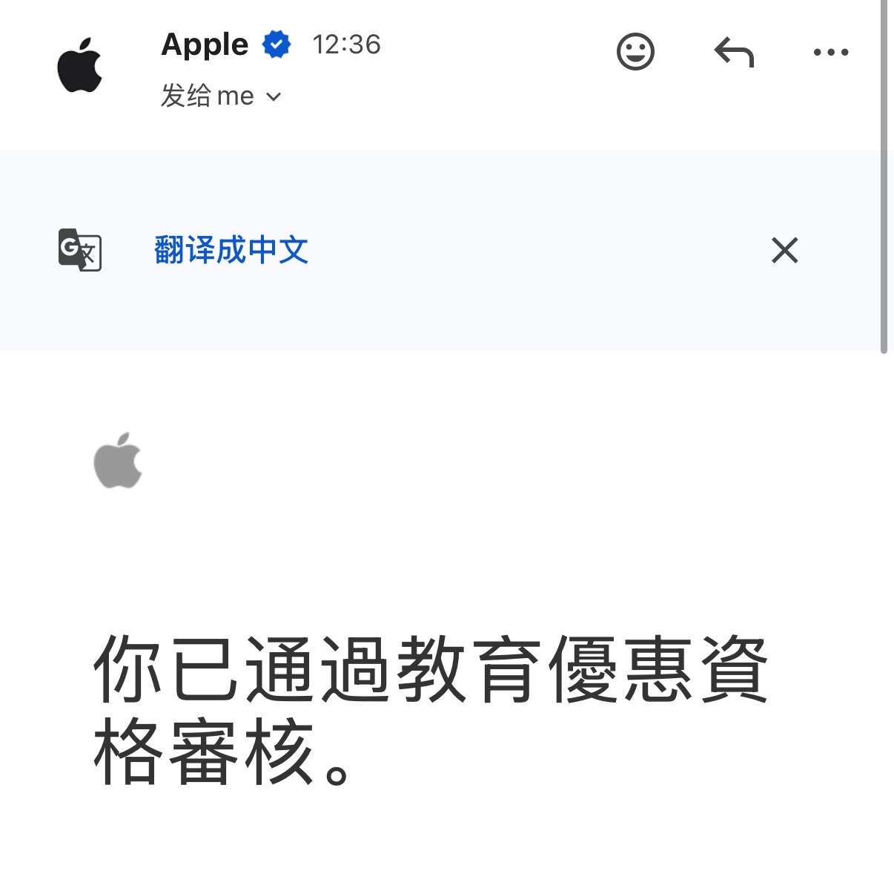
Task: Click the 翻译成中文 translate link
Action: (231, 250)
